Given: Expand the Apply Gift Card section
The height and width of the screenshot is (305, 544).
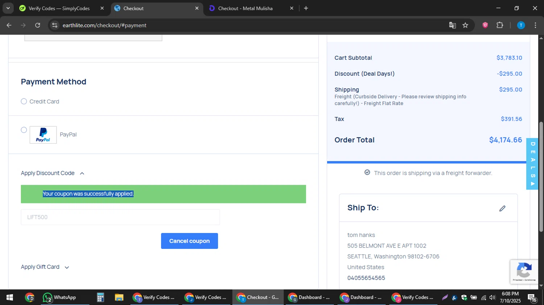Looking at the screenshot, I should [45, 267].
